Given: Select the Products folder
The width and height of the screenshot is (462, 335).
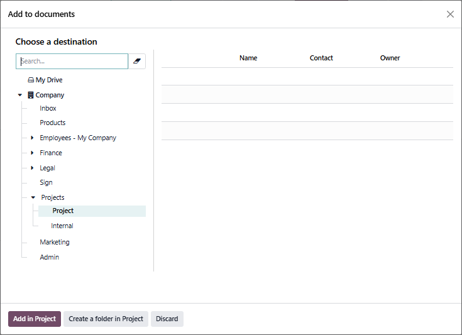Looking at the screenshot, I should pos(52,123).
